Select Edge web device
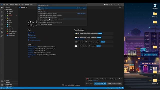This screenshot has width=160, height=90. [x=62, y=12]
